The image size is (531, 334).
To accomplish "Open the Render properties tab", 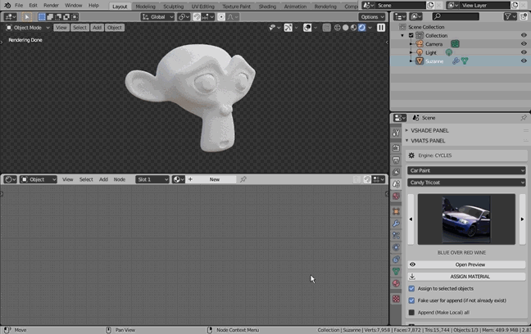I will pyautogui.click(x=396, y=148).
